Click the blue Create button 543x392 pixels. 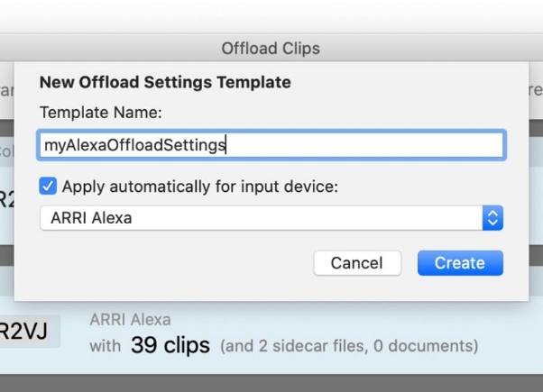[460, 263]
